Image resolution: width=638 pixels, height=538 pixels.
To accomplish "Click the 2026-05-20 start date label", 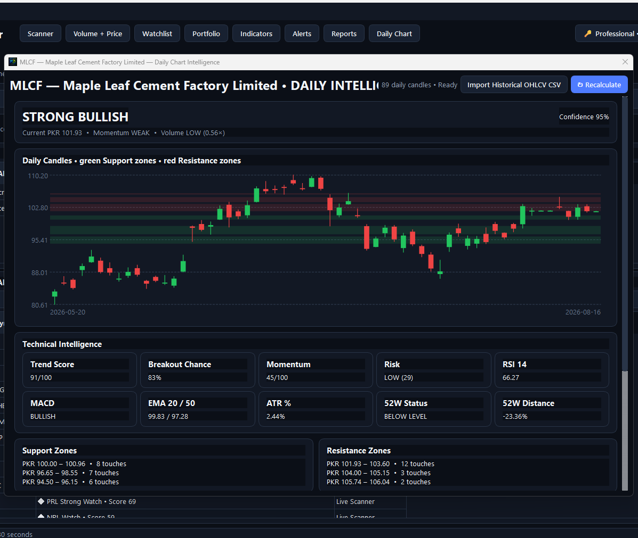I will click(x=68, y=312).
